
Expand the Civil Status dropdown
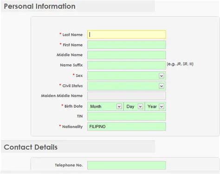127,86
